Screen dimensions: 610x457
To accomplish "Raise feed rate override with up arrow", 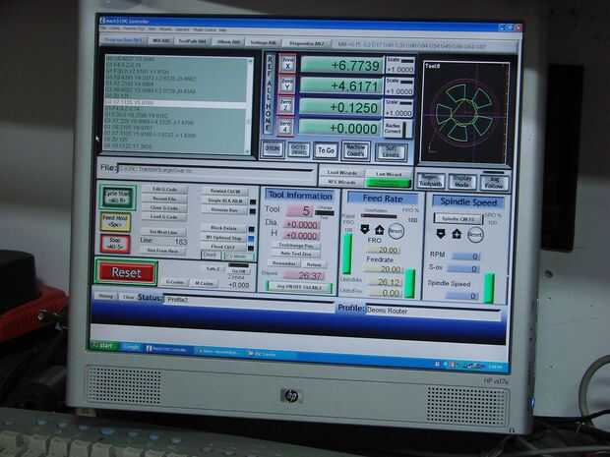I will tap(380, 230).
